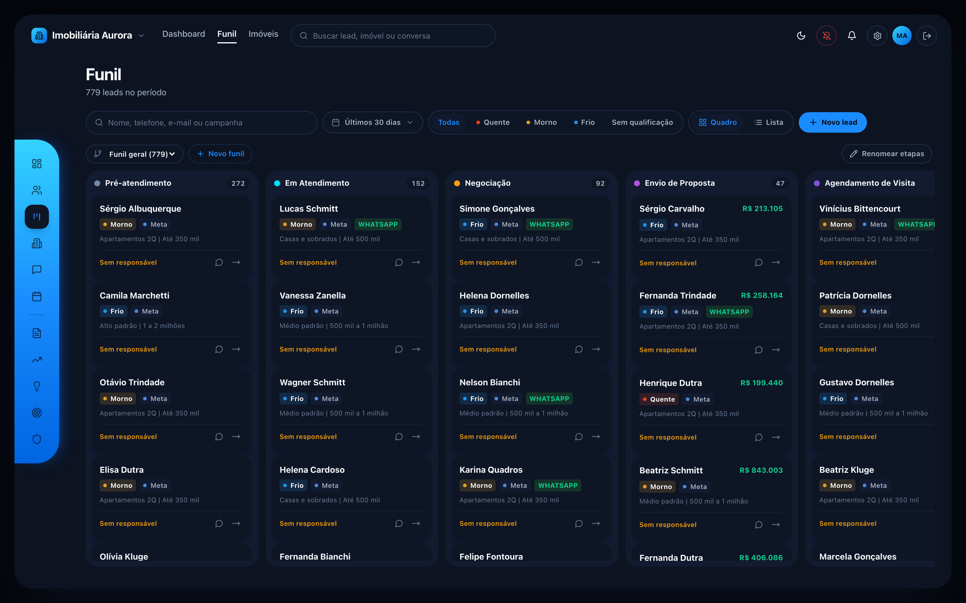Open goals target icon in sidebar

(x=37, y=413)
